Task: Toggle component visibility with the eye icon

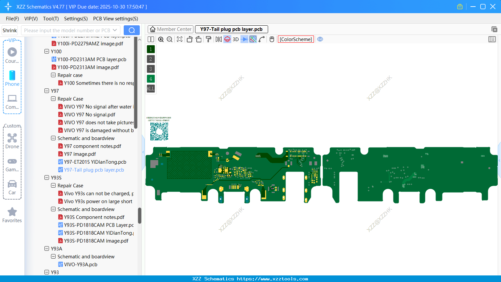Action: coord(320,39)
